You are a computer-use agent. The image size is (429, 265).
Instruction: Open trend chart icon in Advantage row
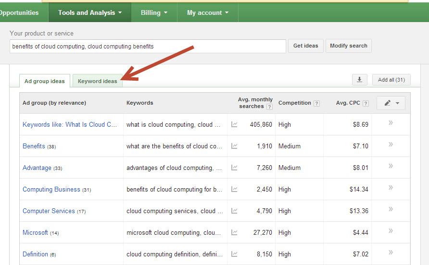point(234,168)
